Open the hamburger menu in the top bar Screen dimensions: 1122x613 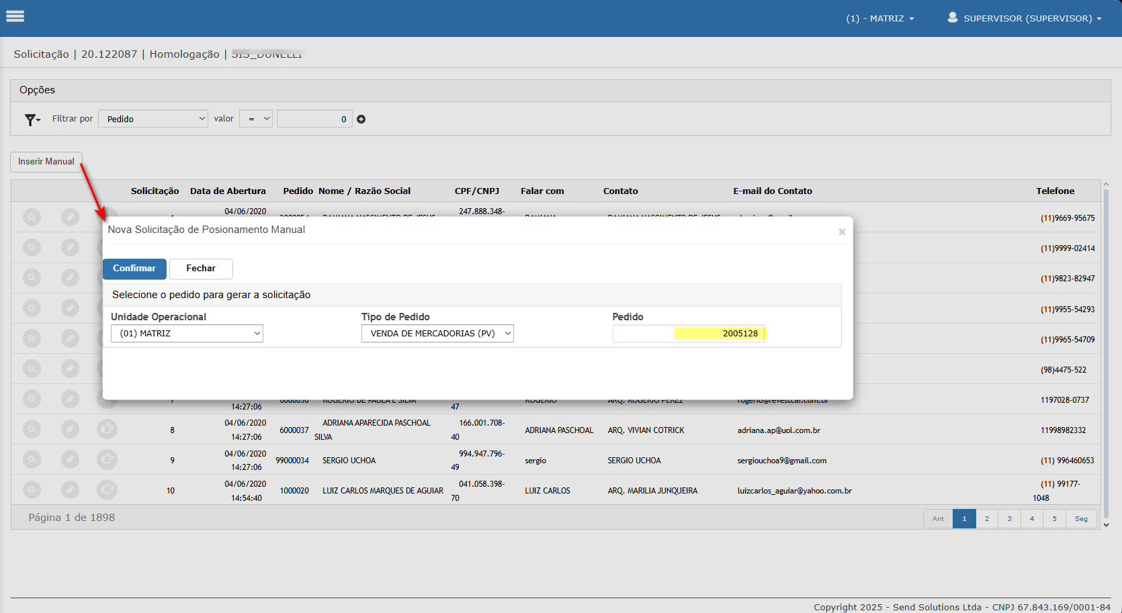[x=15, y=17]
